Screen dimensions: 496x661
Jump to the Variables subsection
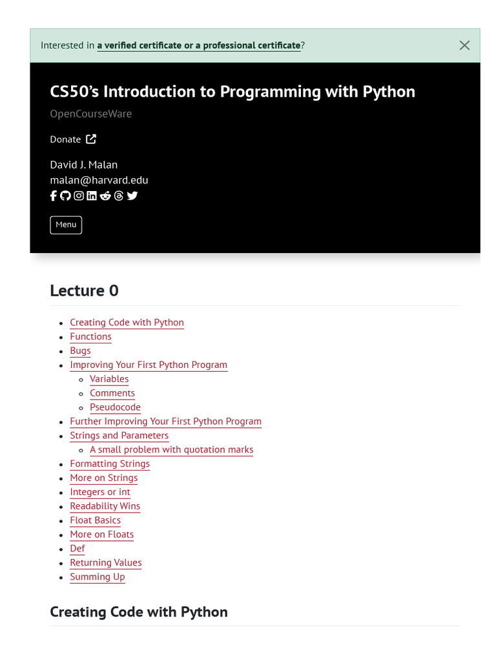click(x=109, y=379)
